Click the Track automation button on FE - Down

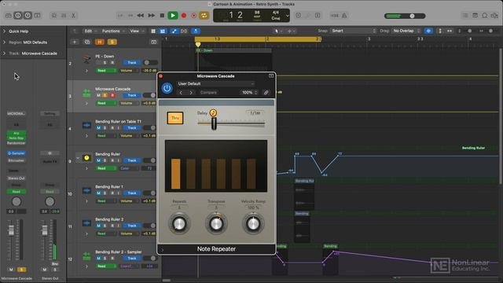tap(132, 63)
